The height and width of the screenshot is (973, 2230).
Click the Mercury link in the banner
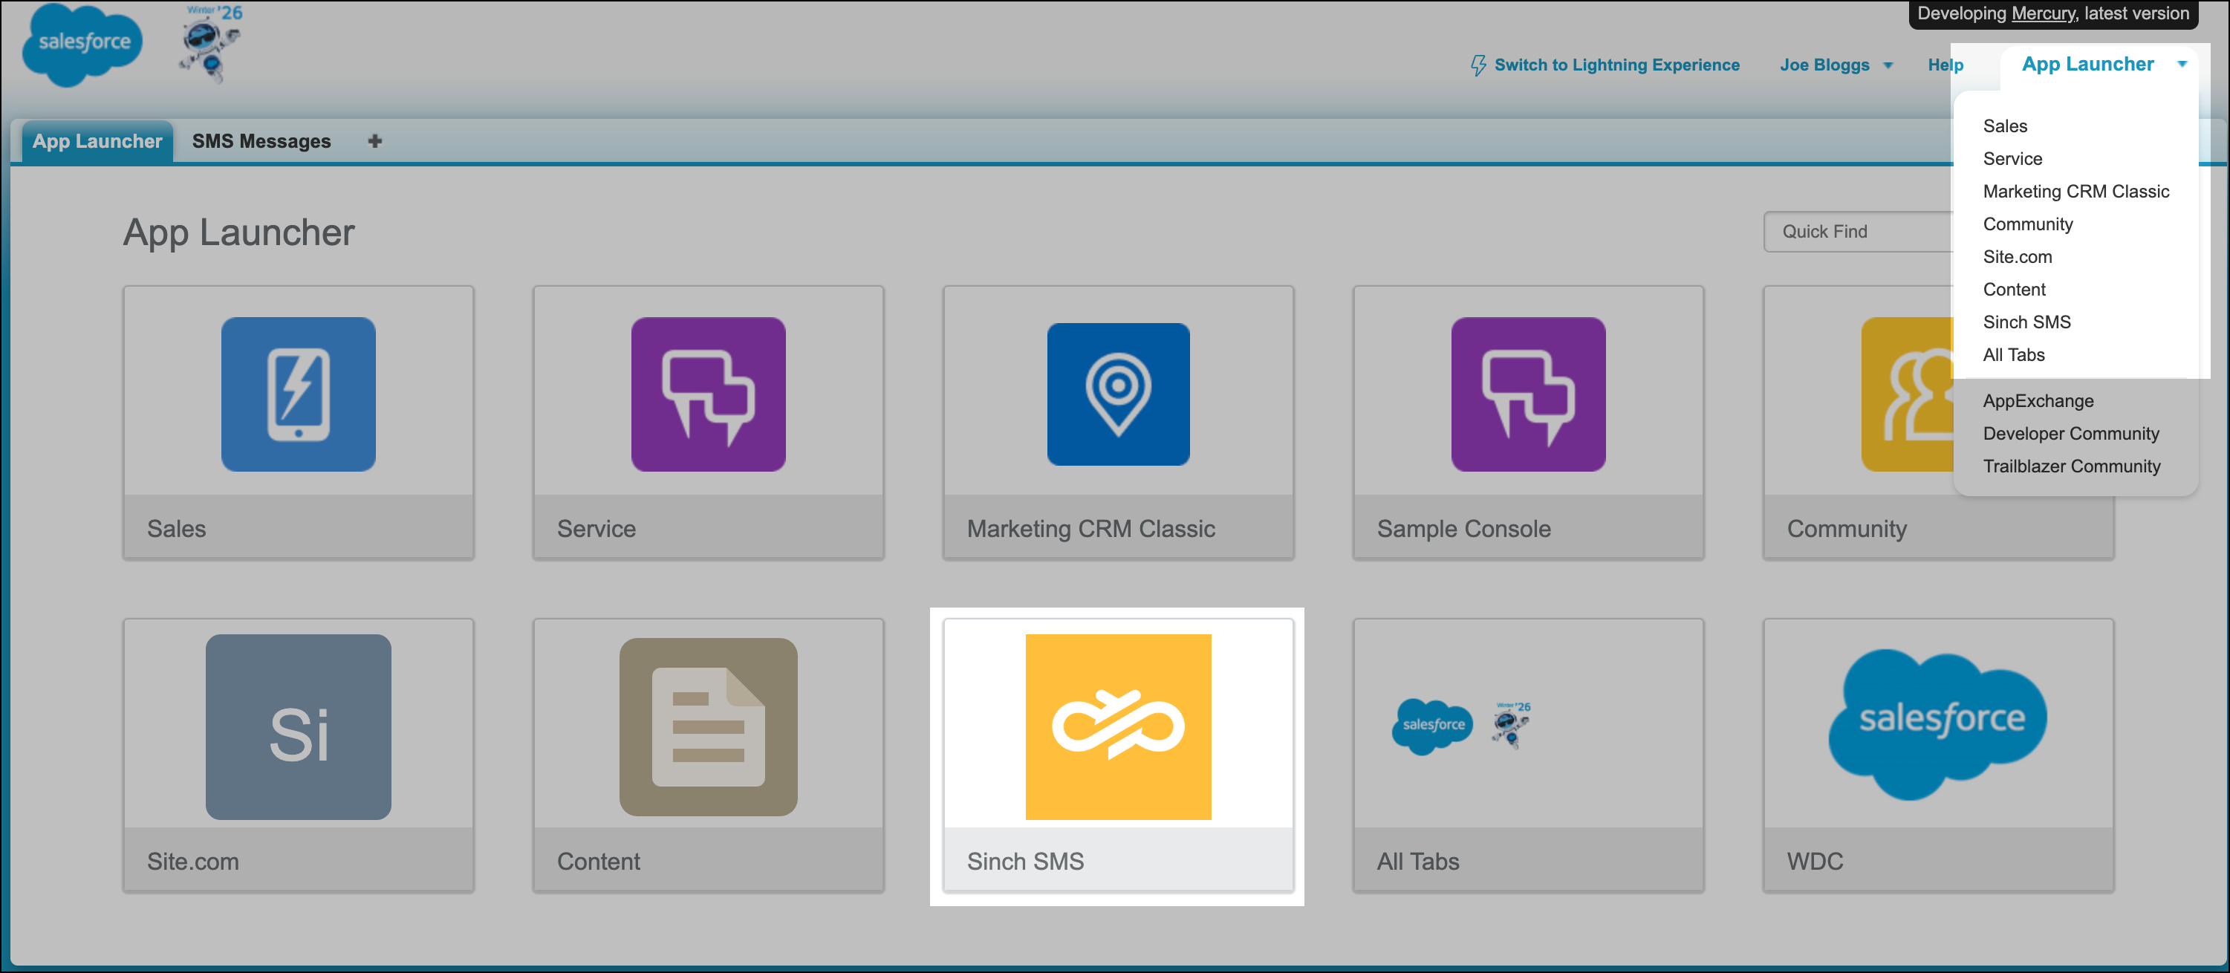tap(2043, 14)
